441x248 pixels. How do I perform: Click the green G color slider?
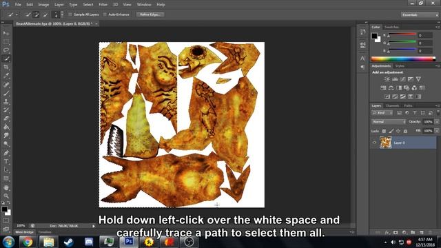pyautogui.click(x=402, y=42)
